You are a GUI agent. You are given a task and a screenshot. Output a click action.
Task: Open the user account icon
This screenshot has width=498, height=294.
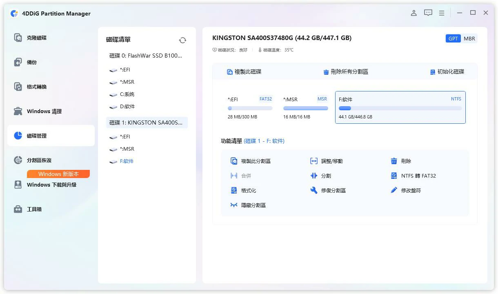coord(414,13)
